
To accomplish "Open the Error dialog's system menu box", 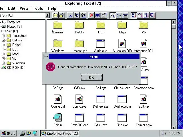I will (46, 57).
